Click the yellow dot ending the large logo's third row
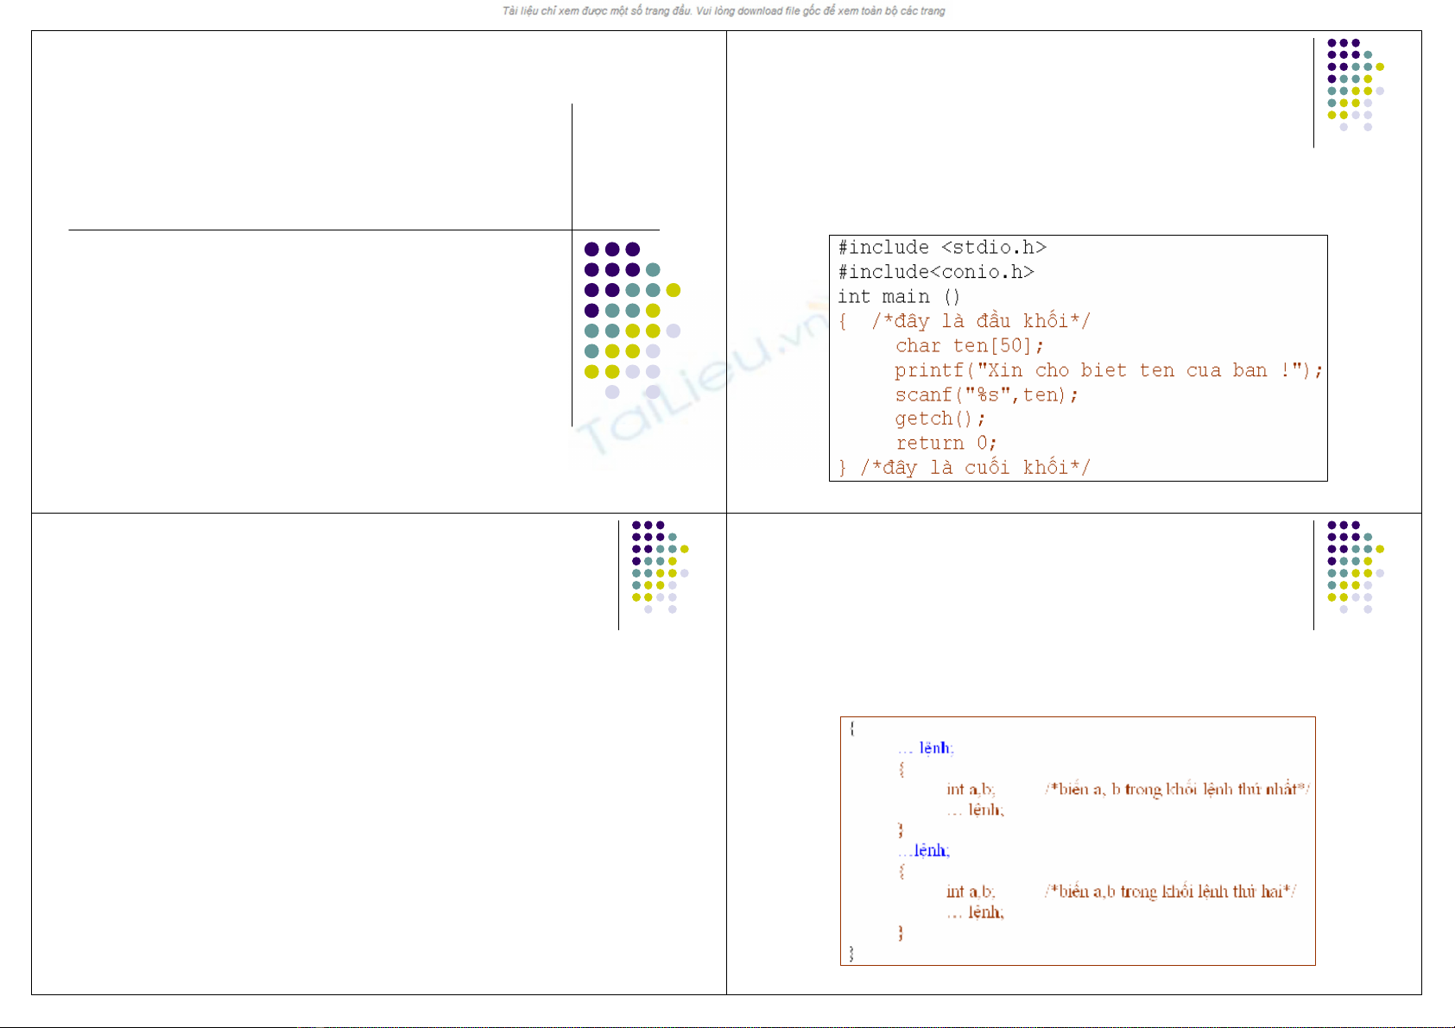 (674, 290)
